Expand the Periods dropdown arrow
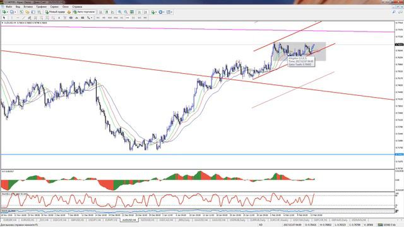Viewport: 404px width, 227px height. [x=164, y=12]
